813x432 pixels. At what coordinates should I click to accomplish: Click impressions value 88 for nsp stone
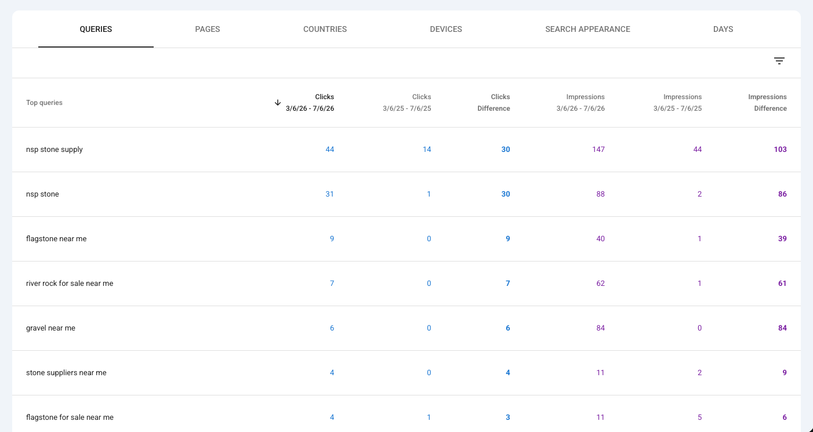point(601,194)
